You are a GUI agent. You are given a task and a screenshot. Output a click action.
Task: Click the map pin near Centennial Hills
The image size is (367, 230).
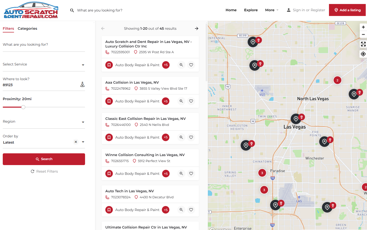coord(253,42)
